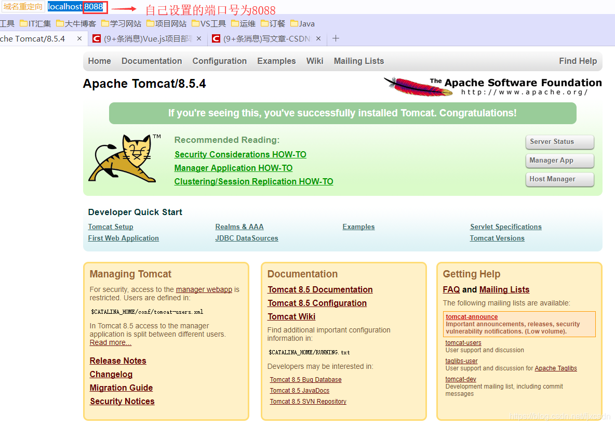Open the FAQ link
This screenshot has width=615, height=426.
[x=451, y=289]
